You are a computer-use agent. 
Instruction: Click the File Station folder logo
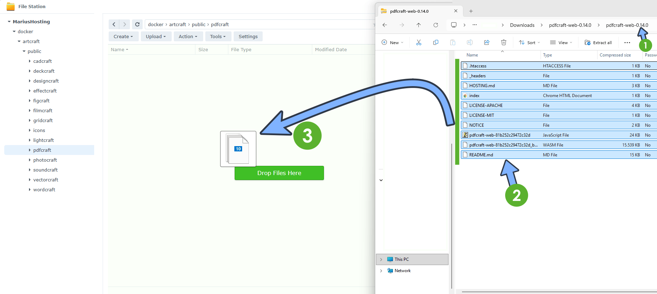click(x=11, y=6)
